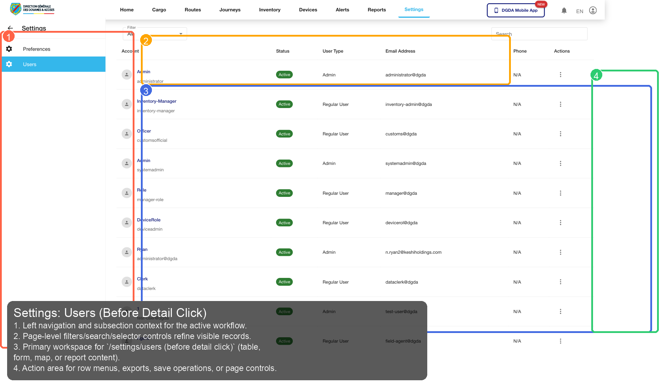Viewport: 672px width, 387px height.
Task: Click the phone icon inside DGDA Mobile App button
Action: point(496,10)
